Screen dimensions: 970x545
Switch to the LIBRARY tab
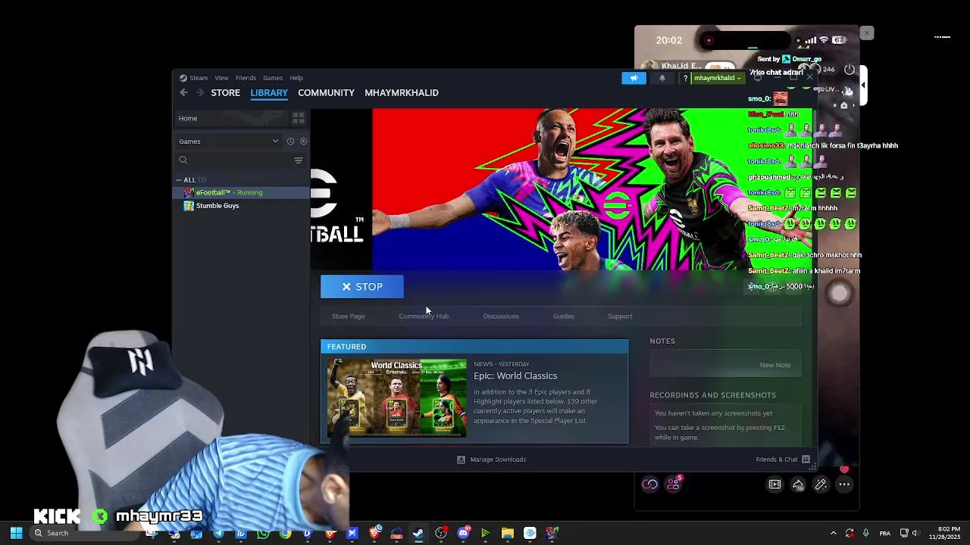269,92
